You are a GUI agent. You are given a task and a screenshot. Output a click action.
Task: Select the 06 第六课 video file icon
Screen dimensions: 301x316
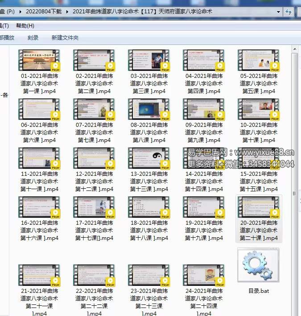39,109
